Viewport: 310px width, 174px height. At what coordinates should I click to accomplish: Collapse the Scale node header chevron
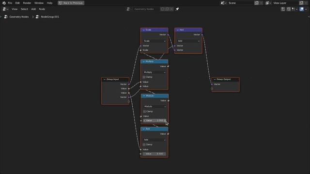click(x=144, y=30)
